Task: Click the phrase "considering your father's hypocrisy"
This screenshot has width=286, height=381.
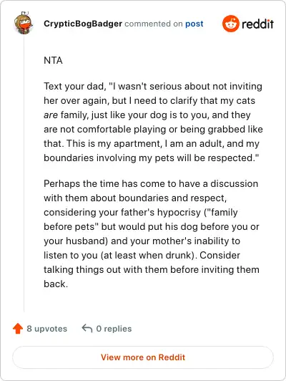Action: (122, 213)
